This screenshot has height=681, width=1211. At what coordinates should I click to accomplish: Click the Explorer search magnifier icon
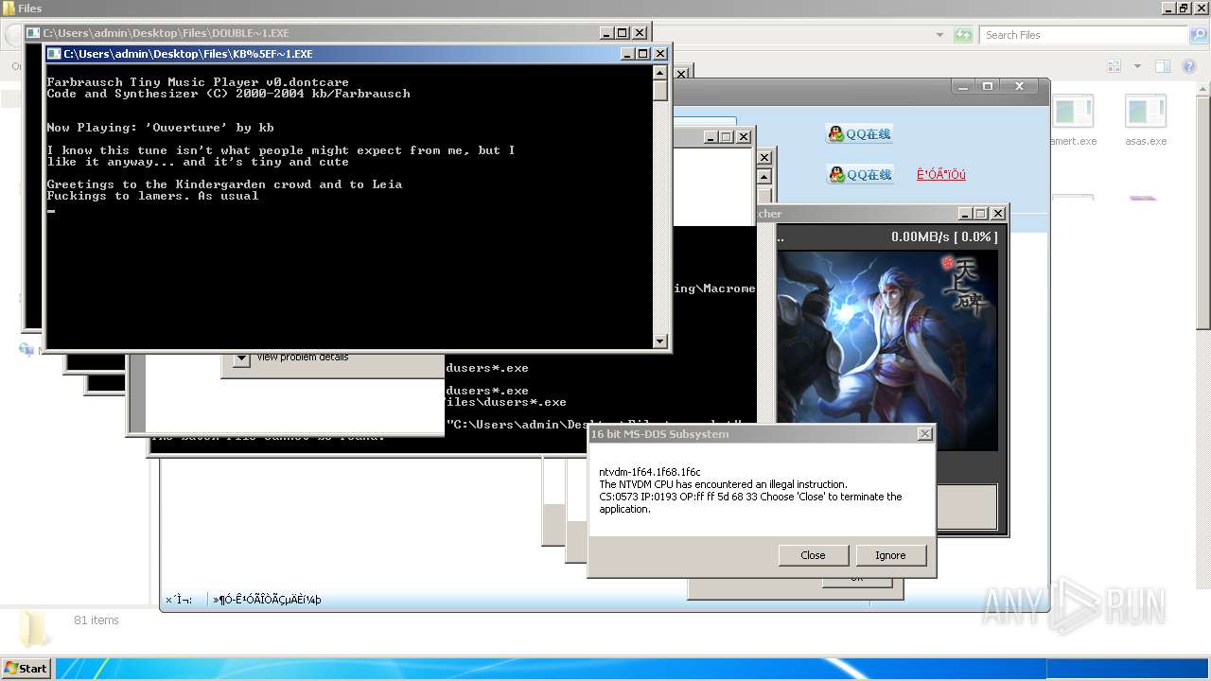click(x=1200, y=35)
